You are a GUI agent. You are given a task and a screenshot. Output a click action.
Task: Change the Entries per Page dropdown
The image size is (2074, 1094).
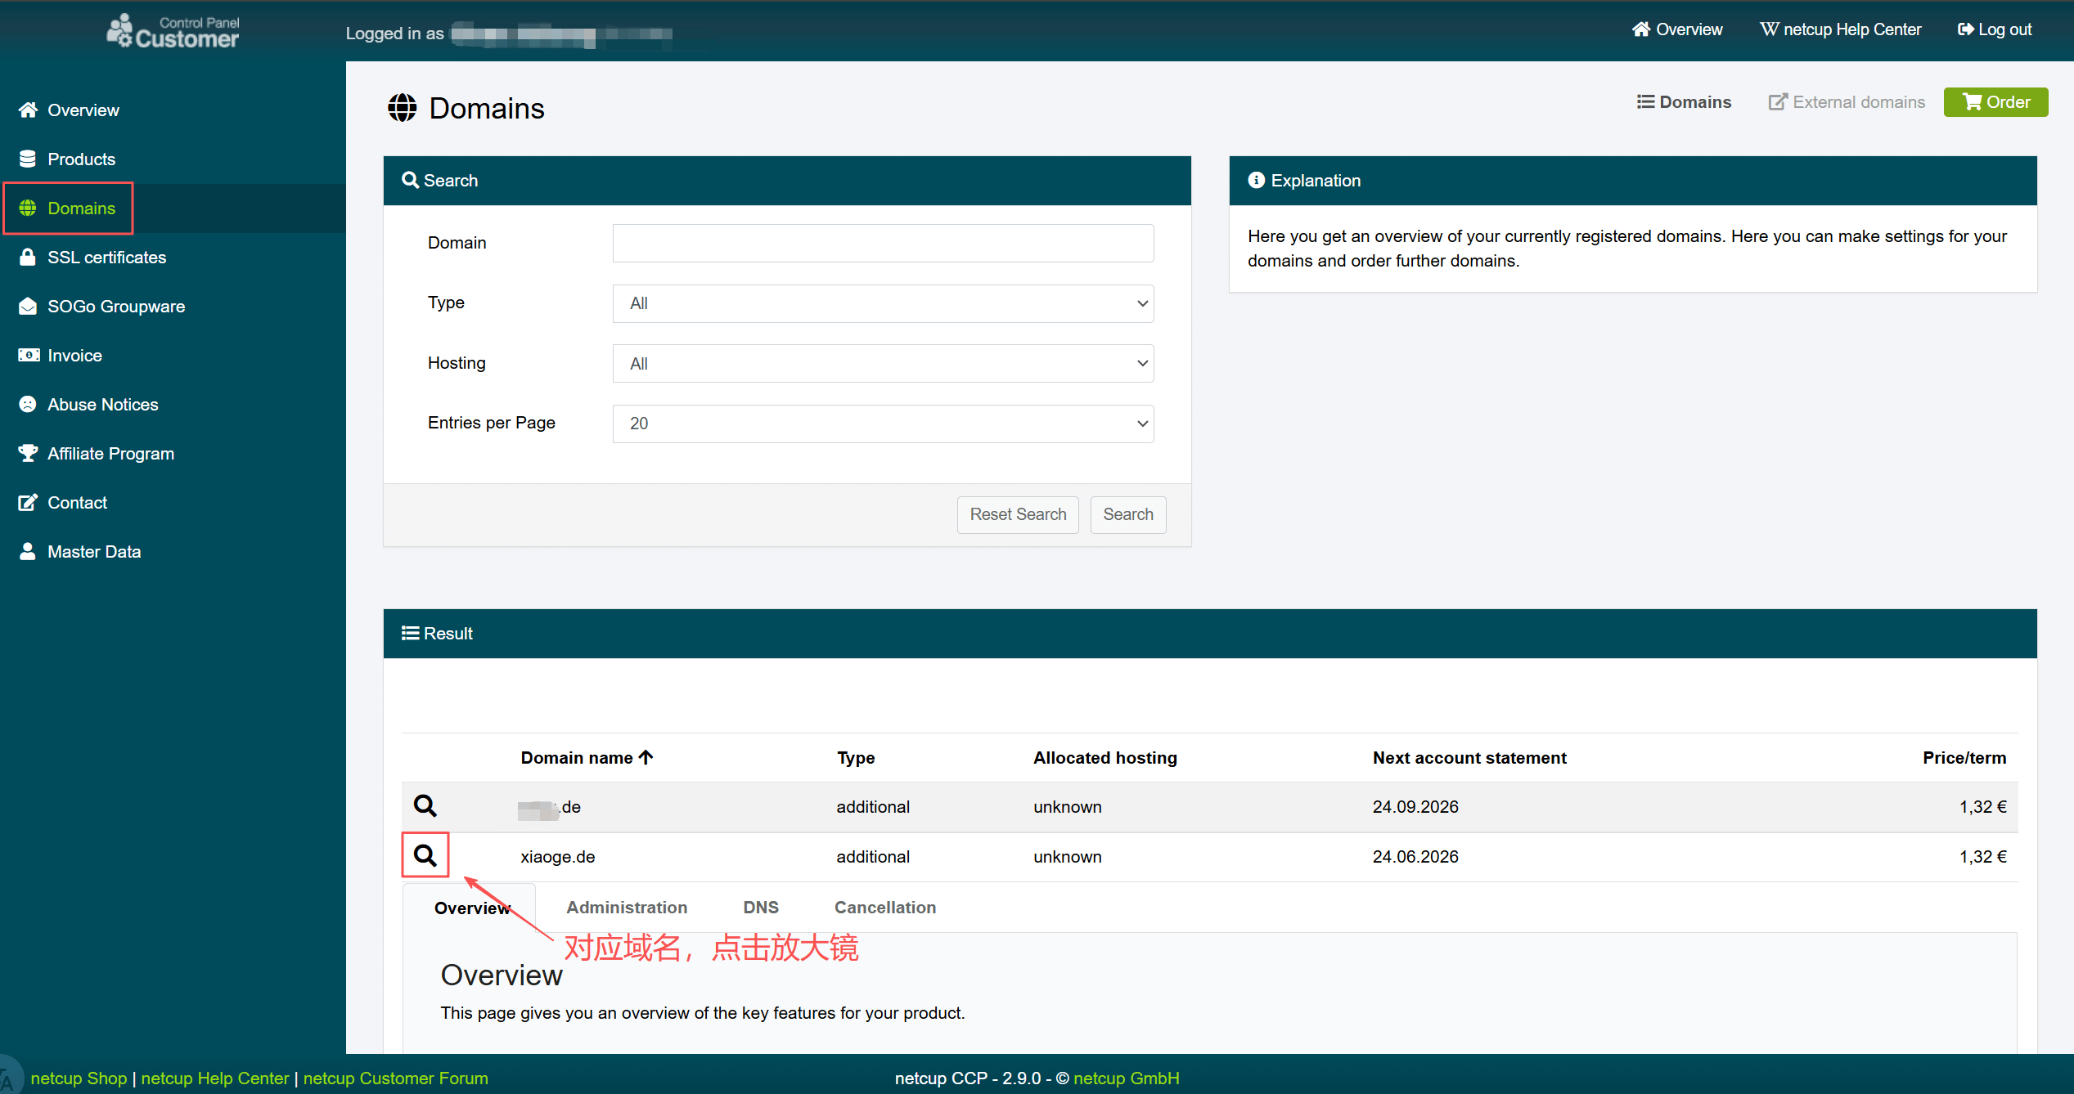pos(883,424)
